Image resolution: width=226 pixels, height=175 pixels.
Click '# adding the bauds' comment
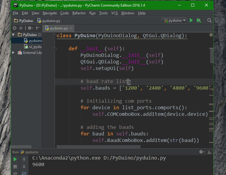(107, 127)
